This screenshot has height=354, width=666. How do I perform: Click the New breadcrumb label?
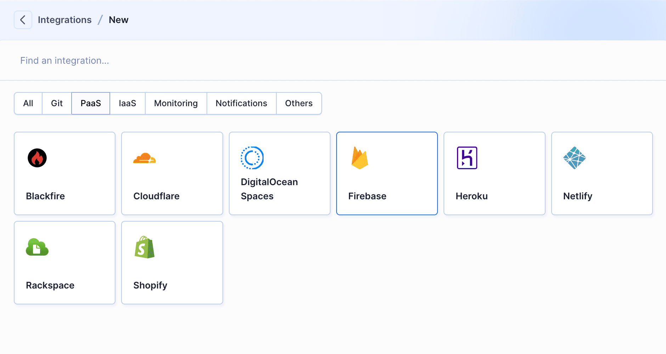pyautogui.click(x=119, y=20)
